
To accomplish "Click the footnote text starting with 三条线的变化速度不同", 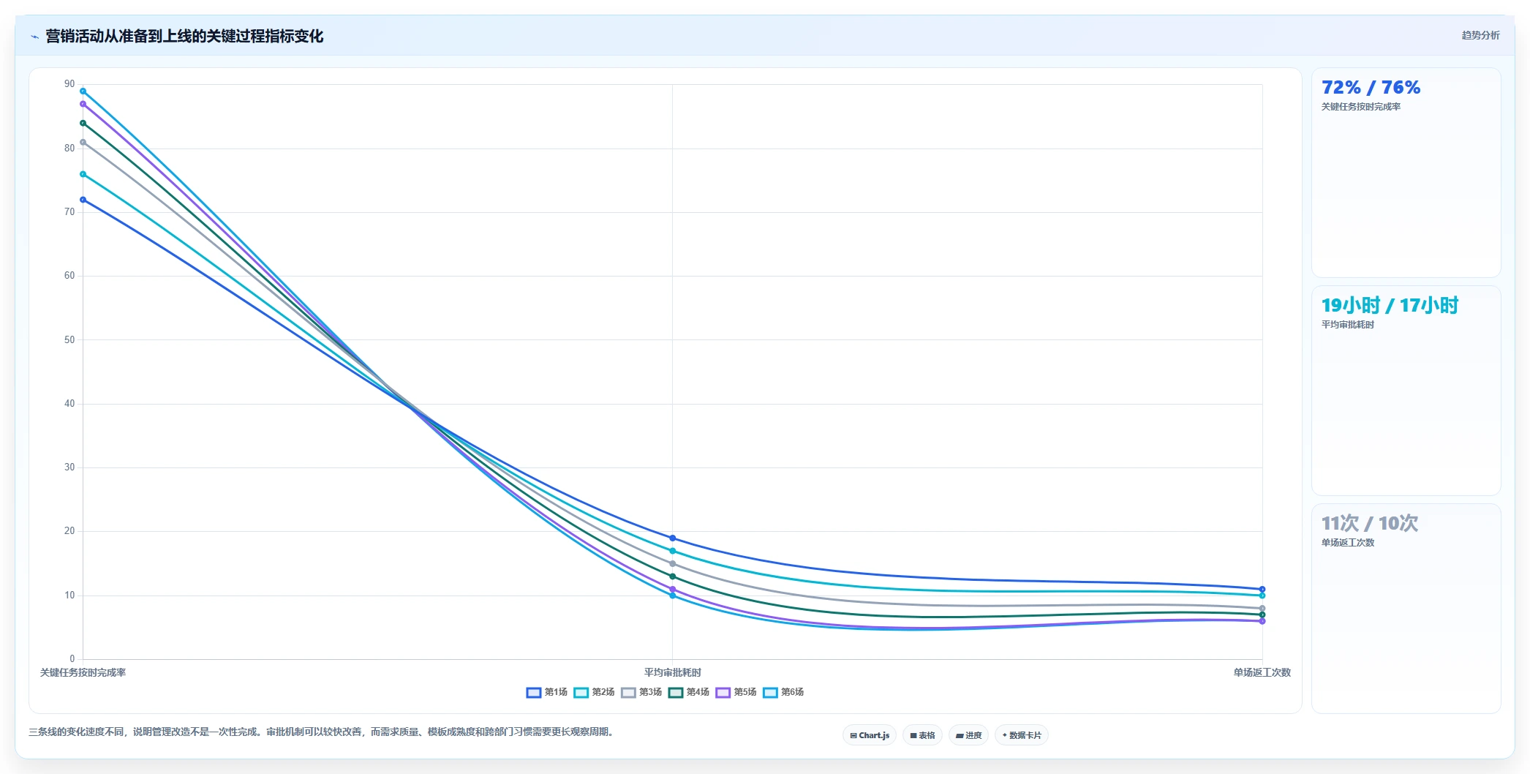I will pyautogui.click(x=323, y=732).
